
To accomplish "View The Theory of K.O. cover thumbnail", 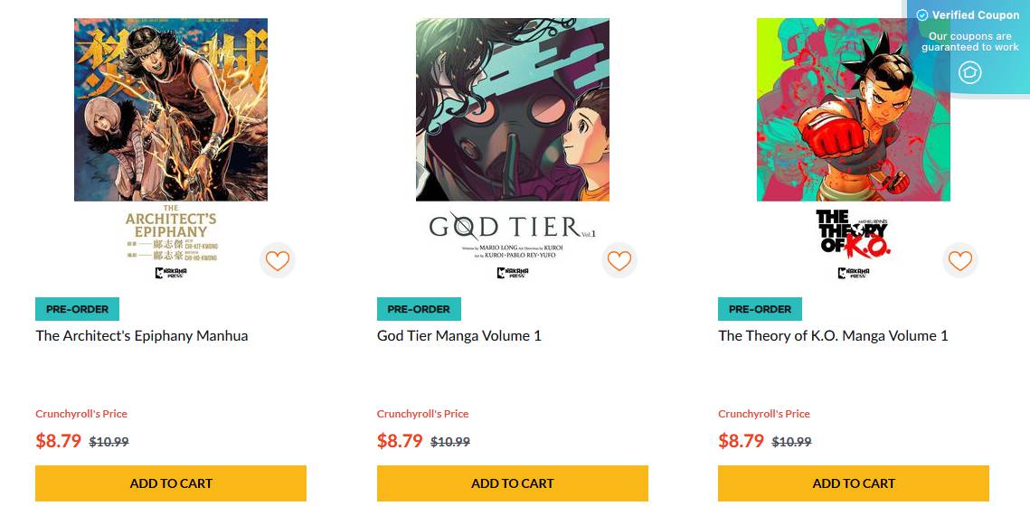I will point(853,108).
